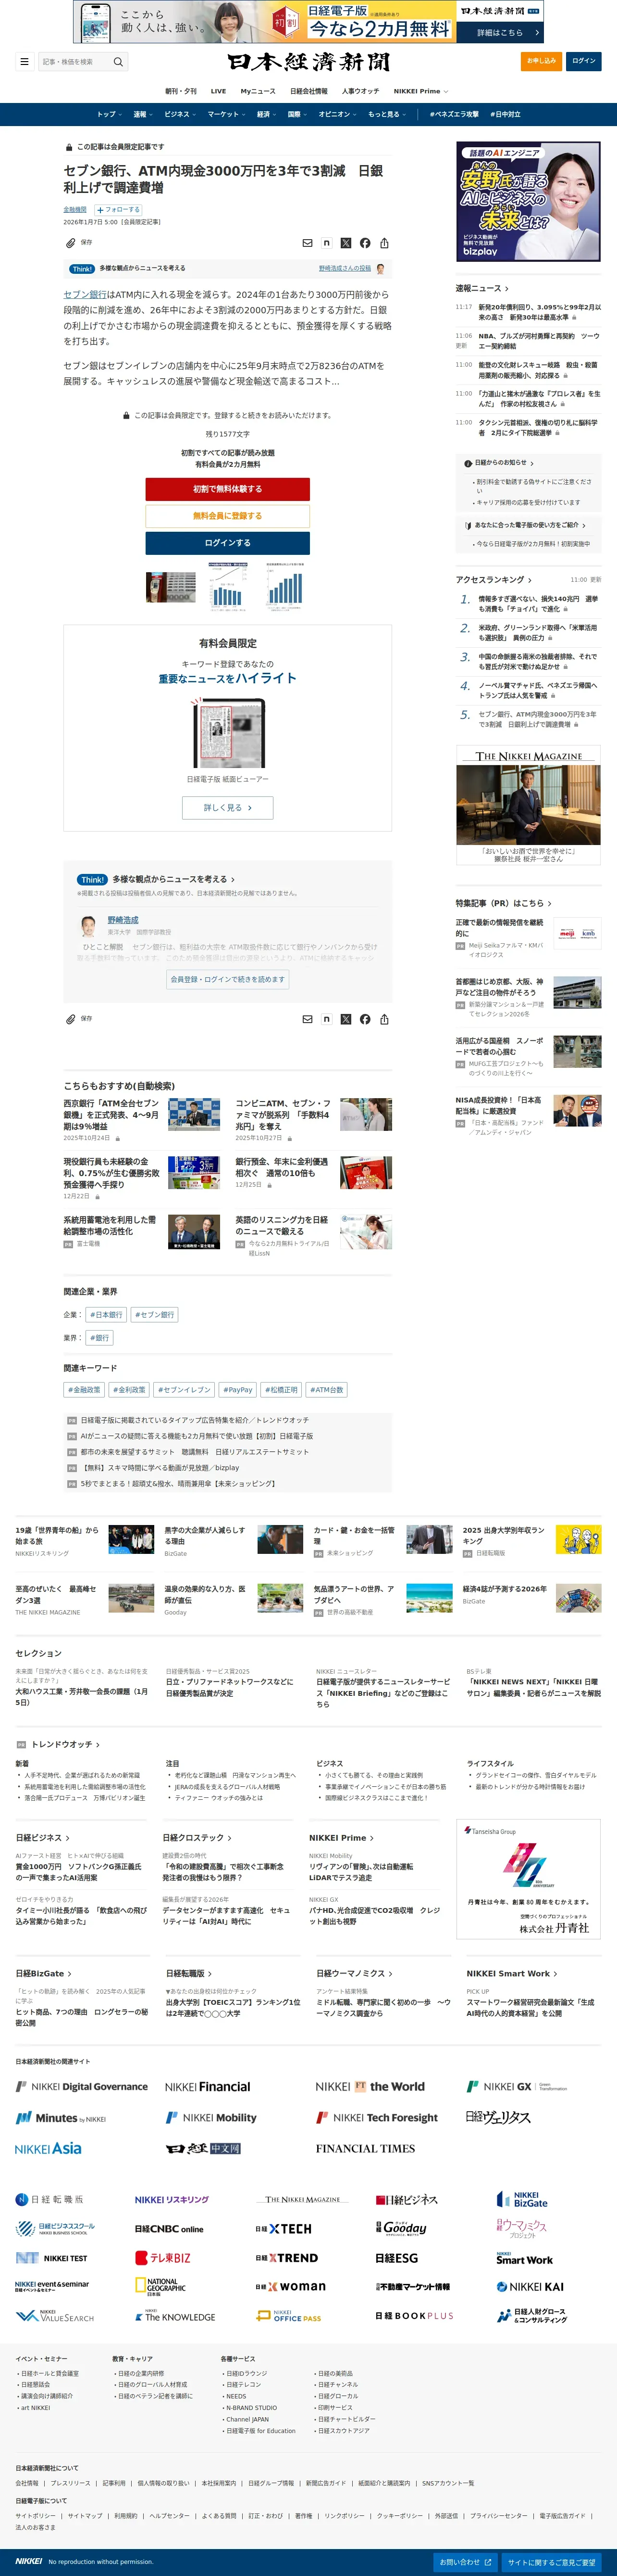Open the 日経XTECH logo
Screen dimensions: 617x2576
click(284, 2229)
